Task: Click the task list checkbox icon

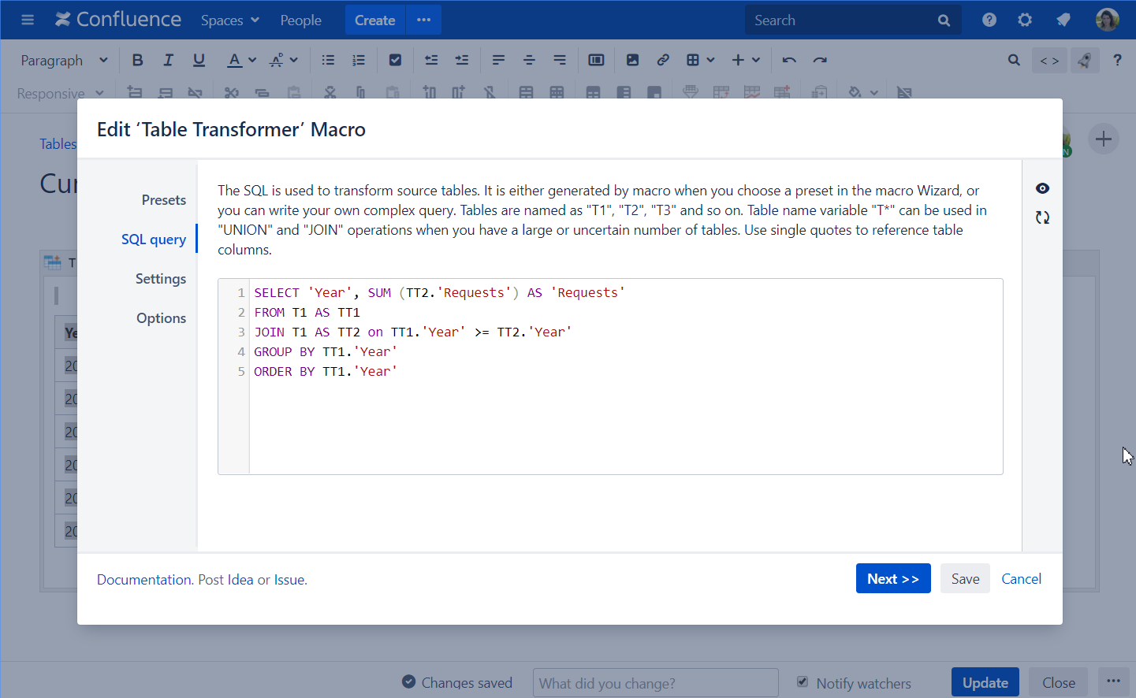Action: click(x=396, y=60)
